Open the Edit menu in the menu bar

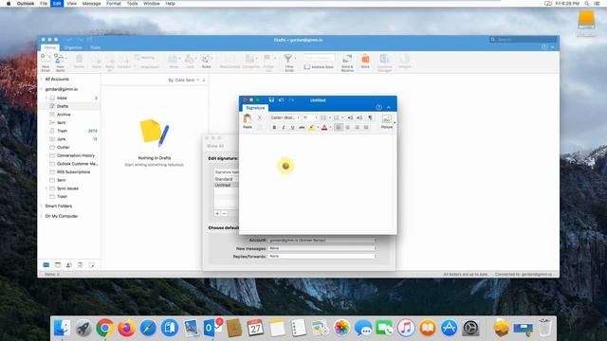click(x=57, y=4)
